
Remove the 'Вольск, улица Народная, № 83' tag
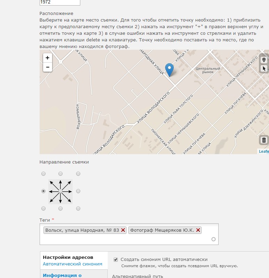point(123,230)
